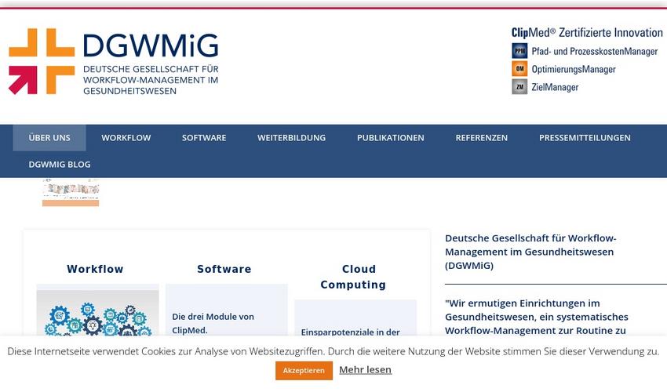
Task: Follow the Mehr lesen cookie link
Action: coord(365,370)
